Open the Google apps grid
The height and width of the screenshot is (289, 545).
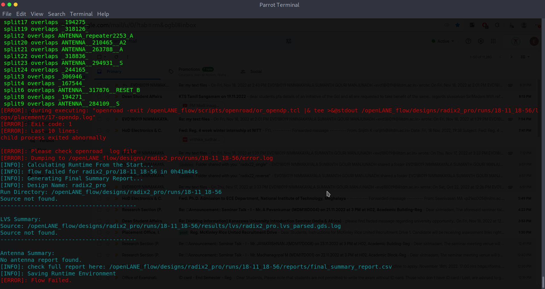click(494, 41)
